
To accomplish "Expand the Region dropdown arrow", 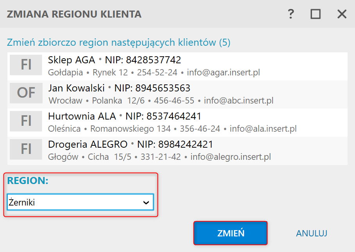I will tap(146, 202).
